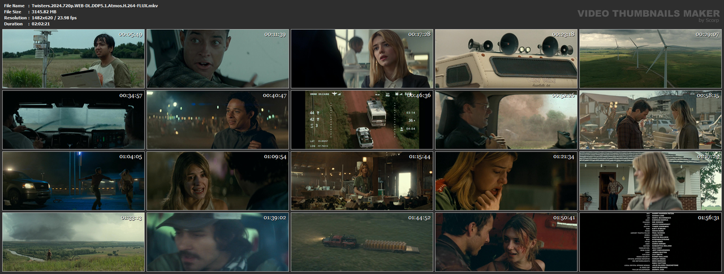Open the wrecked town thumbnail at 00:58:15
The image size is (724, 274).
[650, 120]
